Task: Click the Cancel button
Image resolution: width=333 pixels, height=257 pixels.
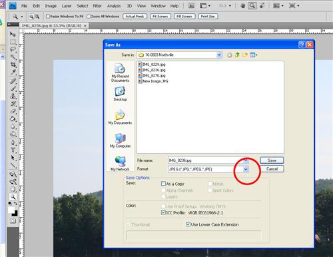Action: click(272, 169)
